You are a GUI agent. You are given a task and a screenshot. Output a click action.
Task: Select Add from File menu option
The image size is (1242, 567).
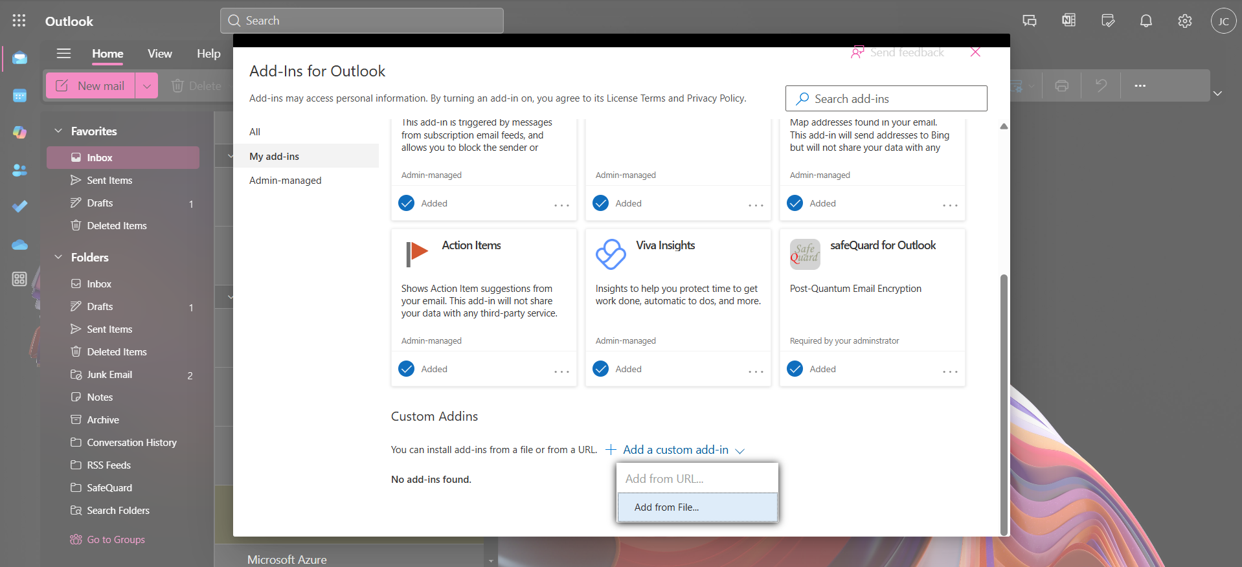pos(697,507)
